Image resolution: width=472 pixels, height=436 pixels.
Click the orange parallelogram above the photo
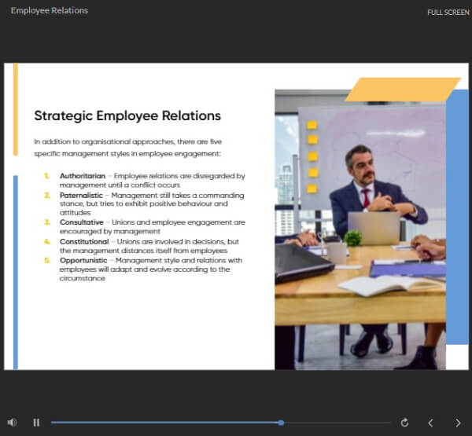click(x=402, y=90)
